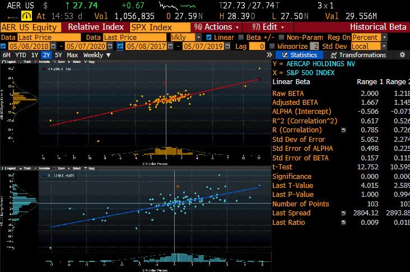Pick Select tool in the upper chart toolbar

[x=74, y=62]
